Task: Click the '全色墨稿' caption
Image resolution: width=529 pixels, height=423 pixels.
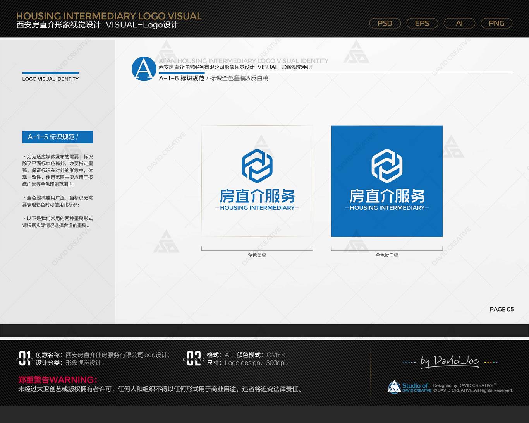Action: pyautogui.click(x=257, y=255)
